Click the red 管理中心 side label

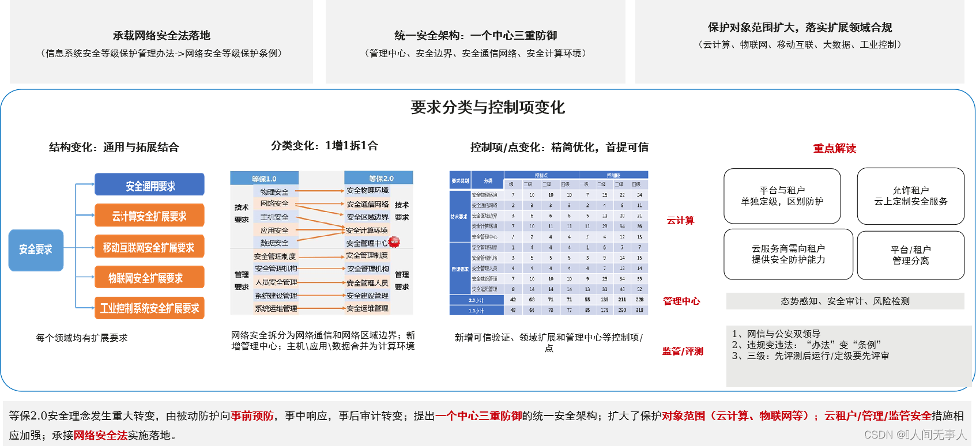click(x=681, y=301)
